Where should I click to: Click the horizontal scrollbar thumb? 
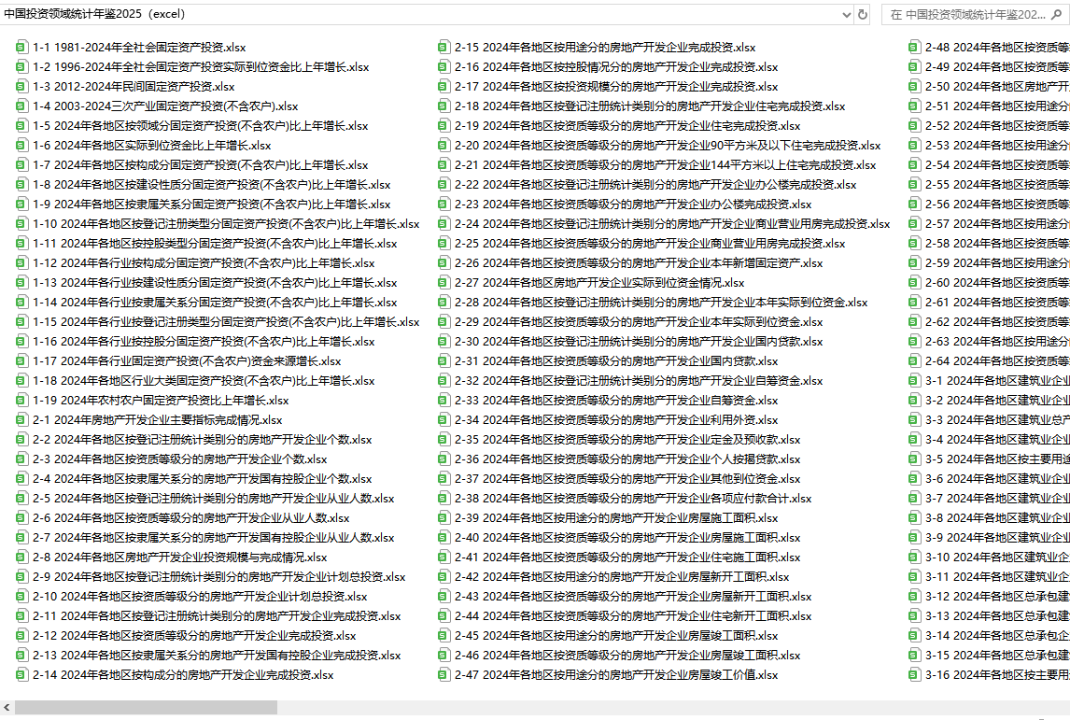click(146, 708)
